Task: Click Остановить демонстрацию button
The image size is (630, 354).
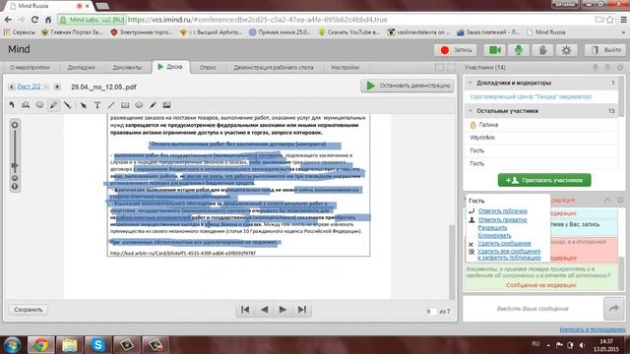Action: click(408, 86)
